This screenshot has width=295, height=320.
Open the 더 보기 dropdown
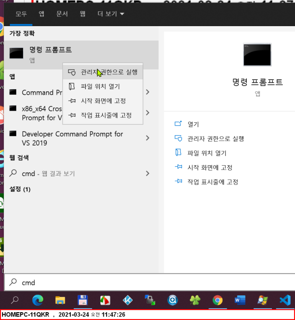pyautogui.click(x=111, y=14)
